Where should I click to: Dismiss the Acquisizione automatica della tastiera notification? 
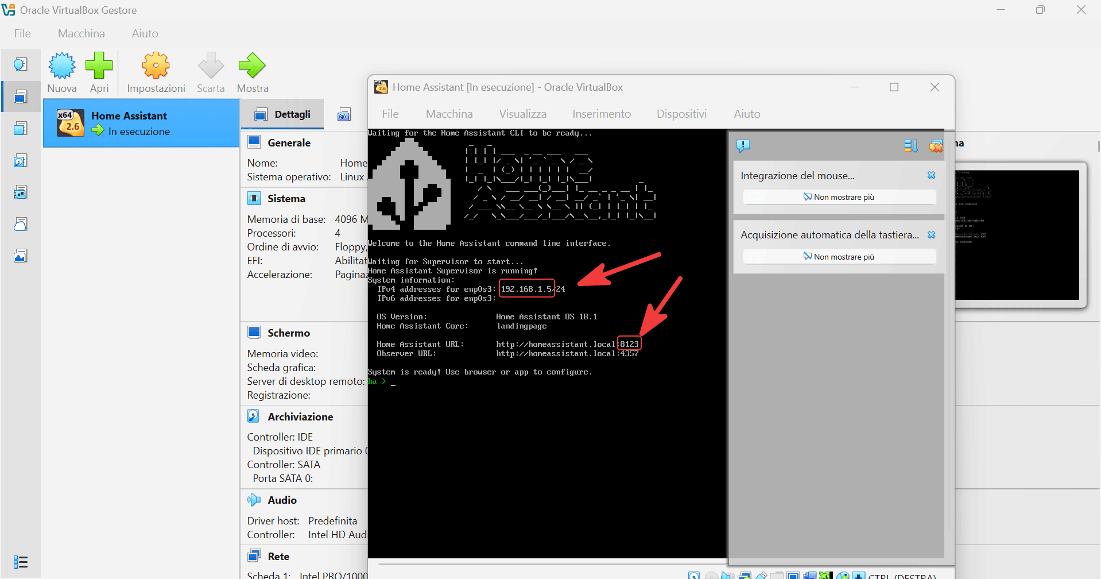pyautogui.click(x=932, y=235)
